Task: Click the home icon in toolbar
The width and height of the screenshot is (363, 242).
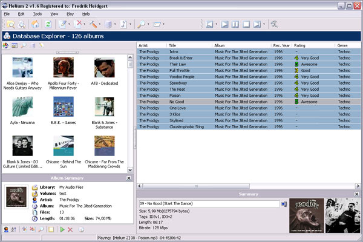Action: [x=35, y=24]
